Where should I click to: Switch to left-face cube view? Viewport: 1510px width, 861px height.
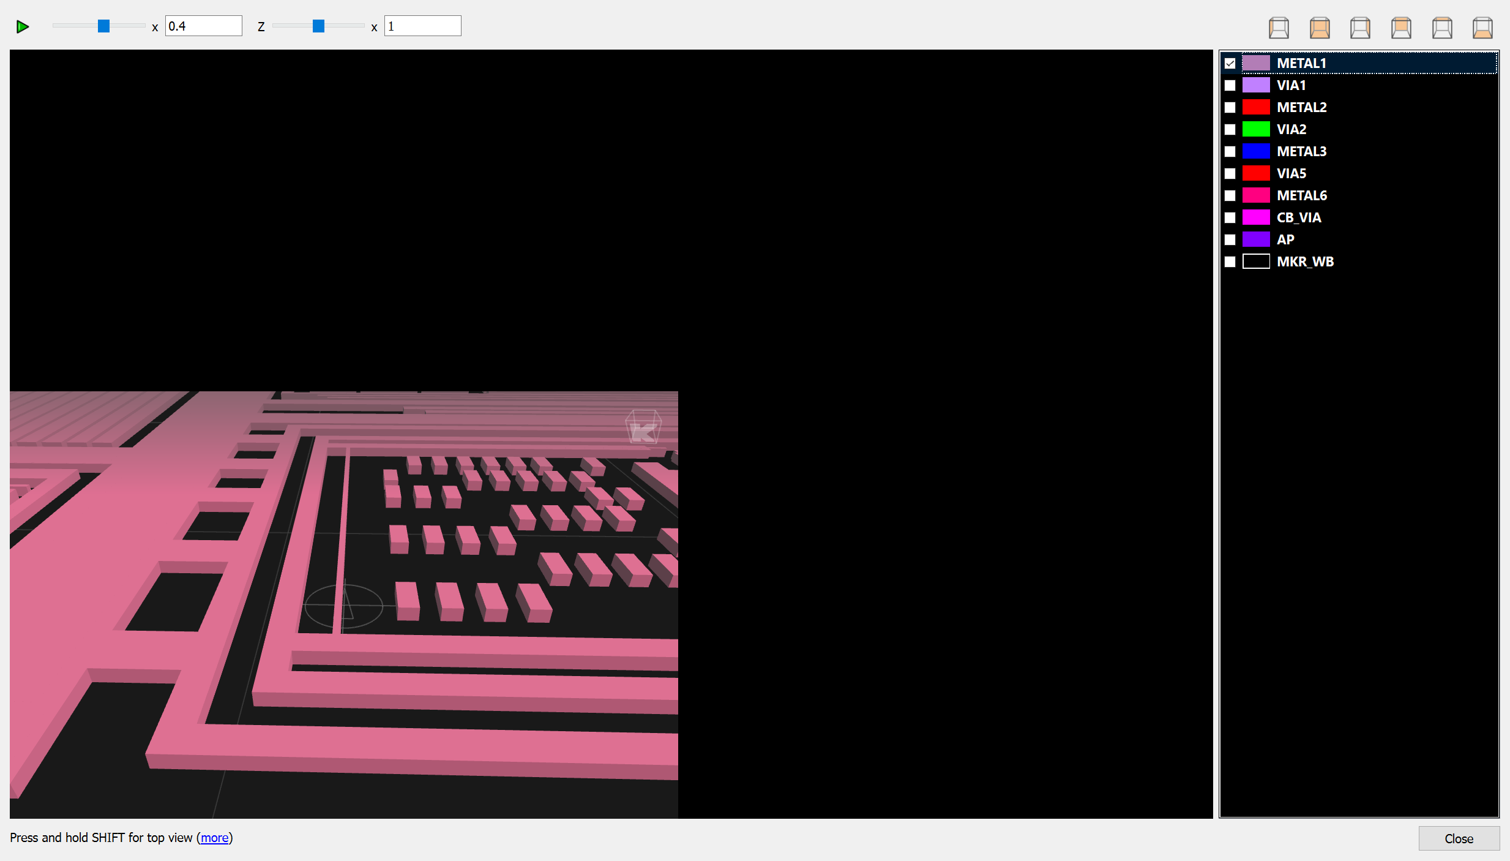[x=1279, y=28]
